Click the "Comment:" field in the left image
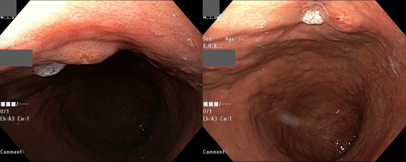 (12, 152)
